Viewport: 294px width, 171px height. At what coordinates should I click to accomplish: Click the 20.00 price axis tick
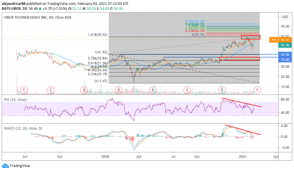pyautogui.click(x=285, y=76)
